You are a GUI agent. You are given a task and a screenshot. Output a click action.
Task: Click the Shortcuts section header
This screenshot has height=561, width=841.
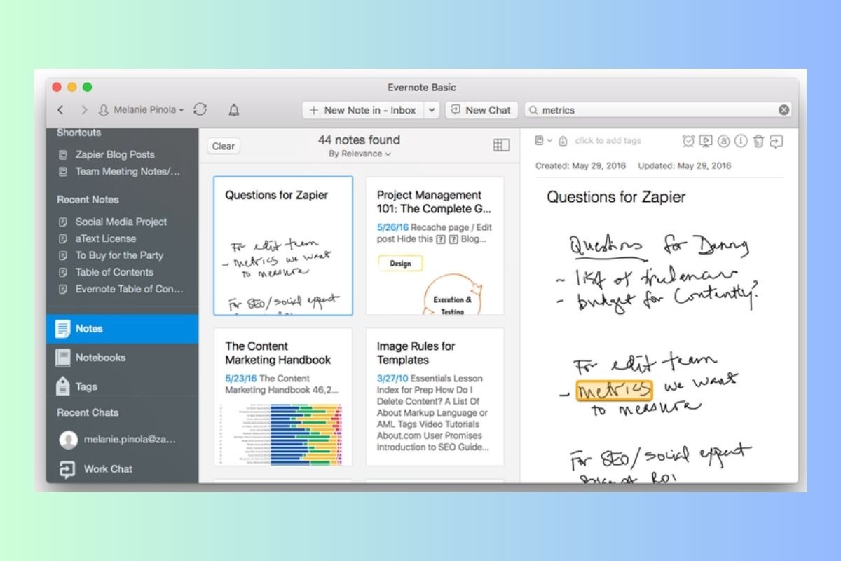(x=78, y=133)
